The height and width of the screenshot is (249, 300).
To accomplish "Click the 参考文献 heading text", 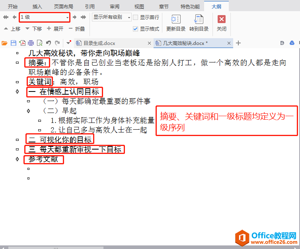I will pos(43,159).
